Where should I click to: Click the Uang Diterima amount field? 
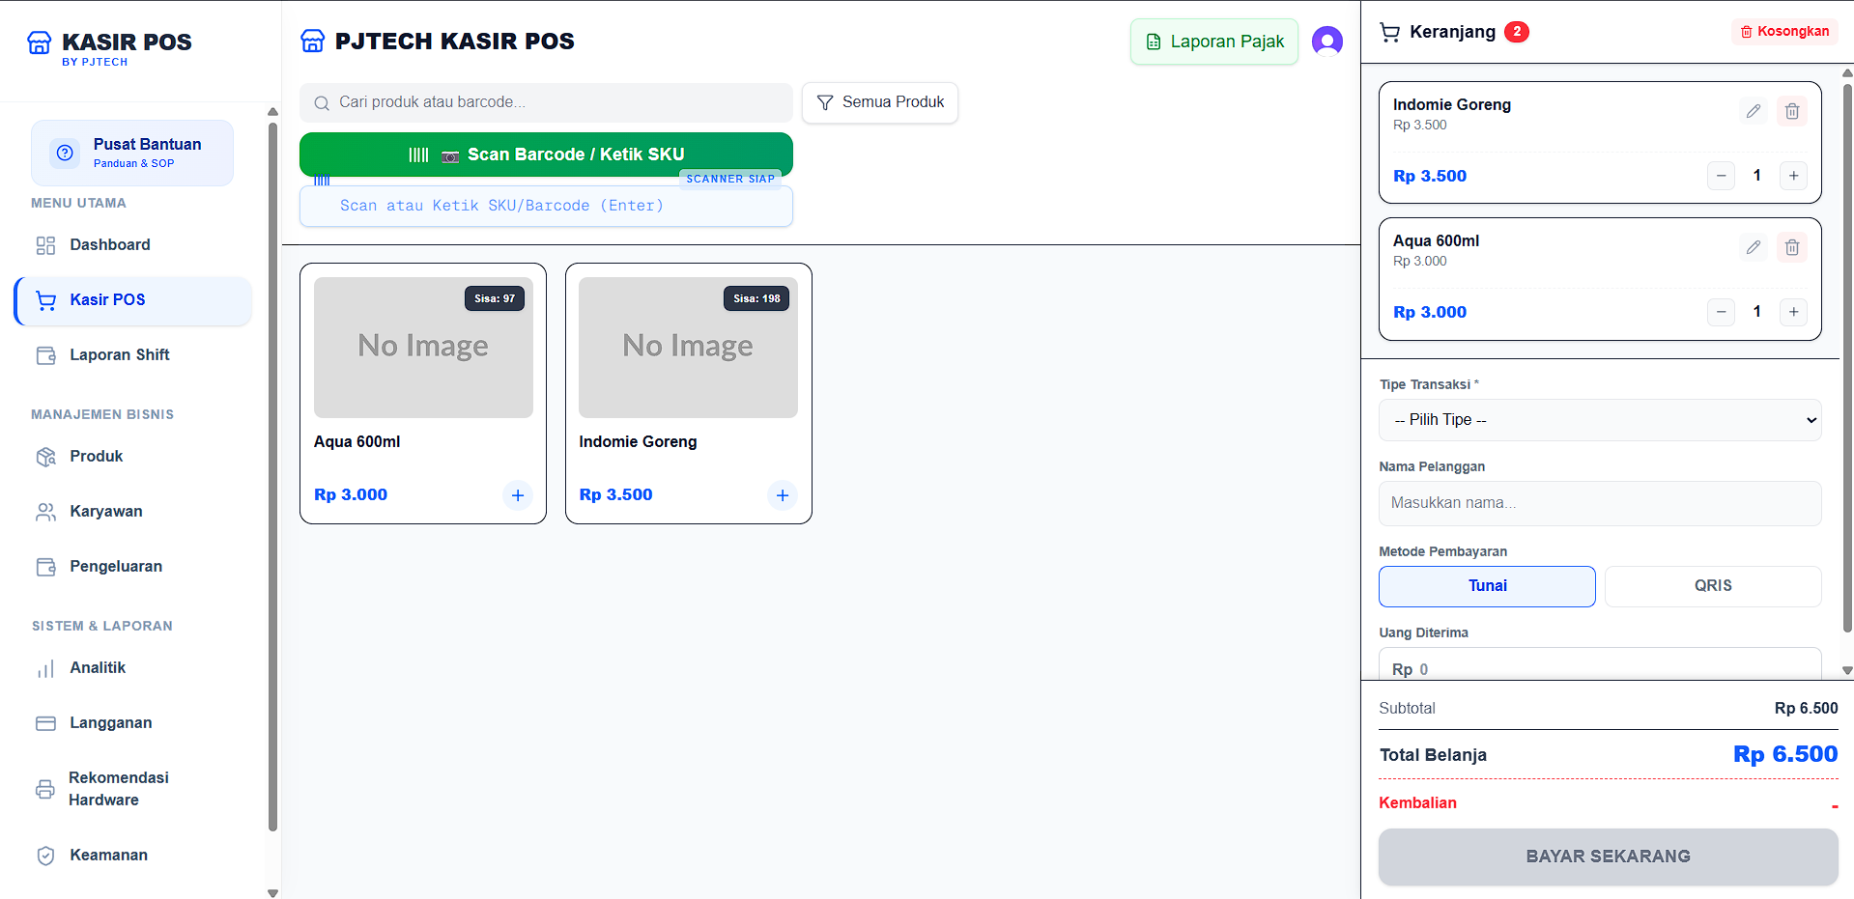pos(1600,664)
